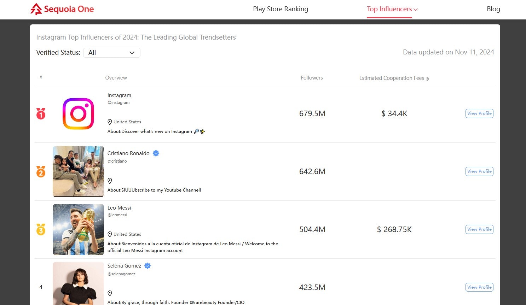526x305 pixels.
Task: Click Cristiano Ronaldo's verified badge
Action: click(156, 153)
